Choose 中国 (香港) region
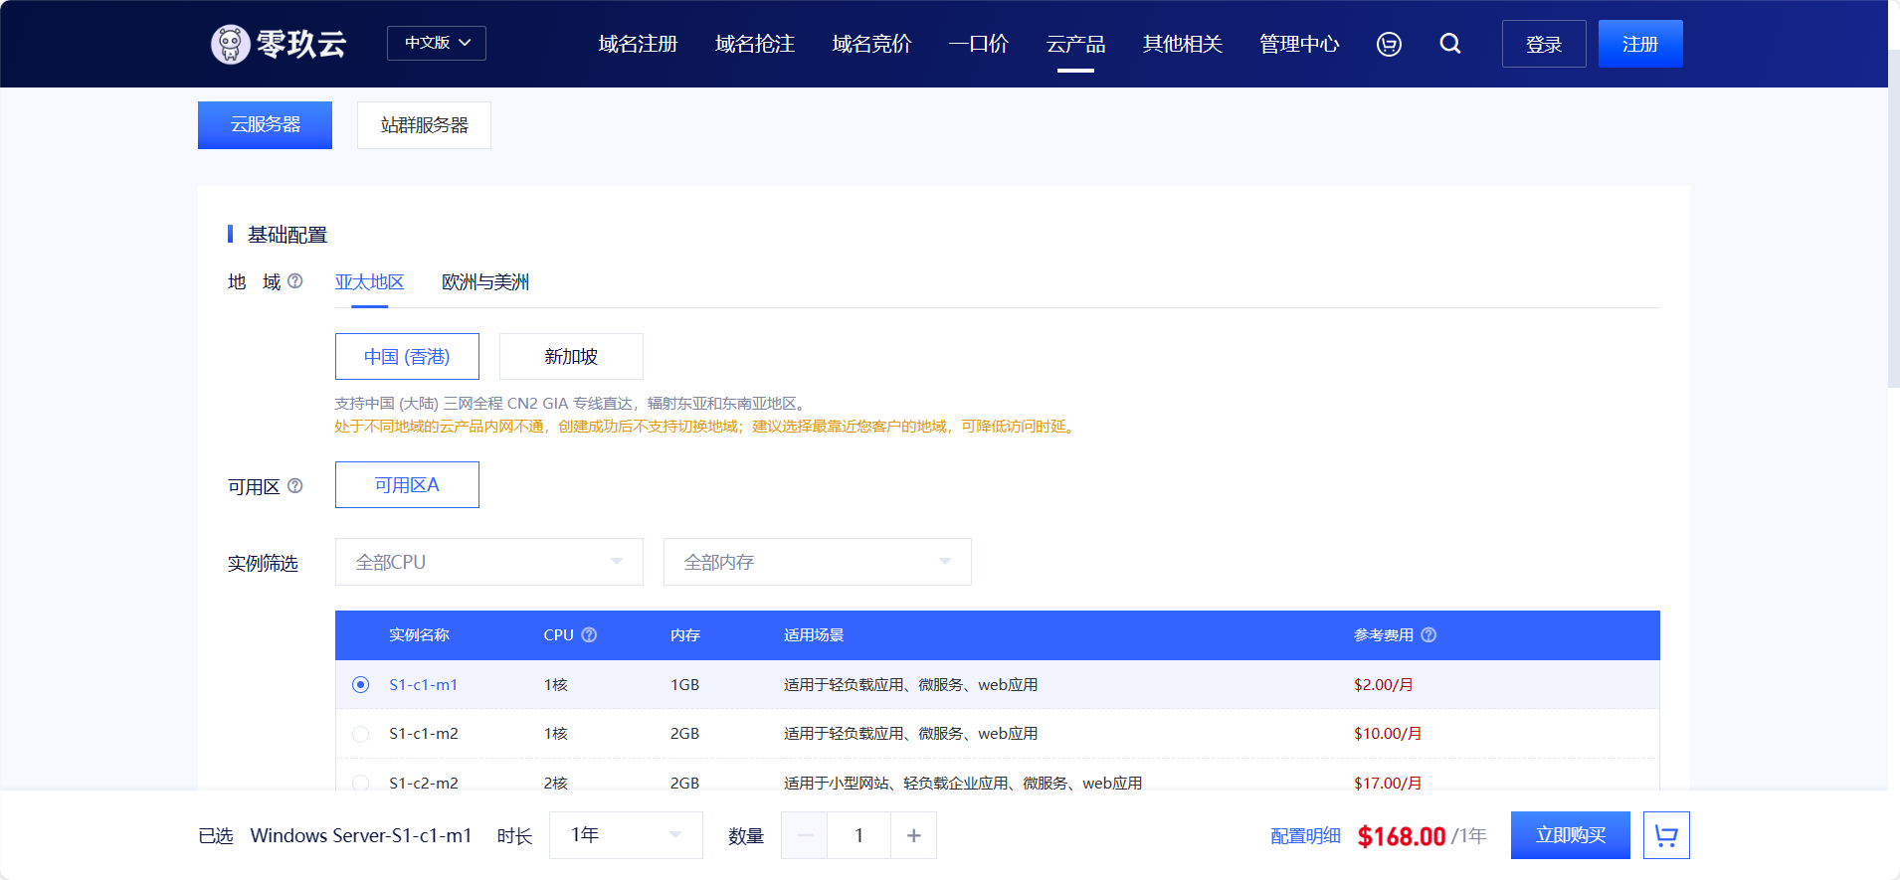 tap(407, 356)
